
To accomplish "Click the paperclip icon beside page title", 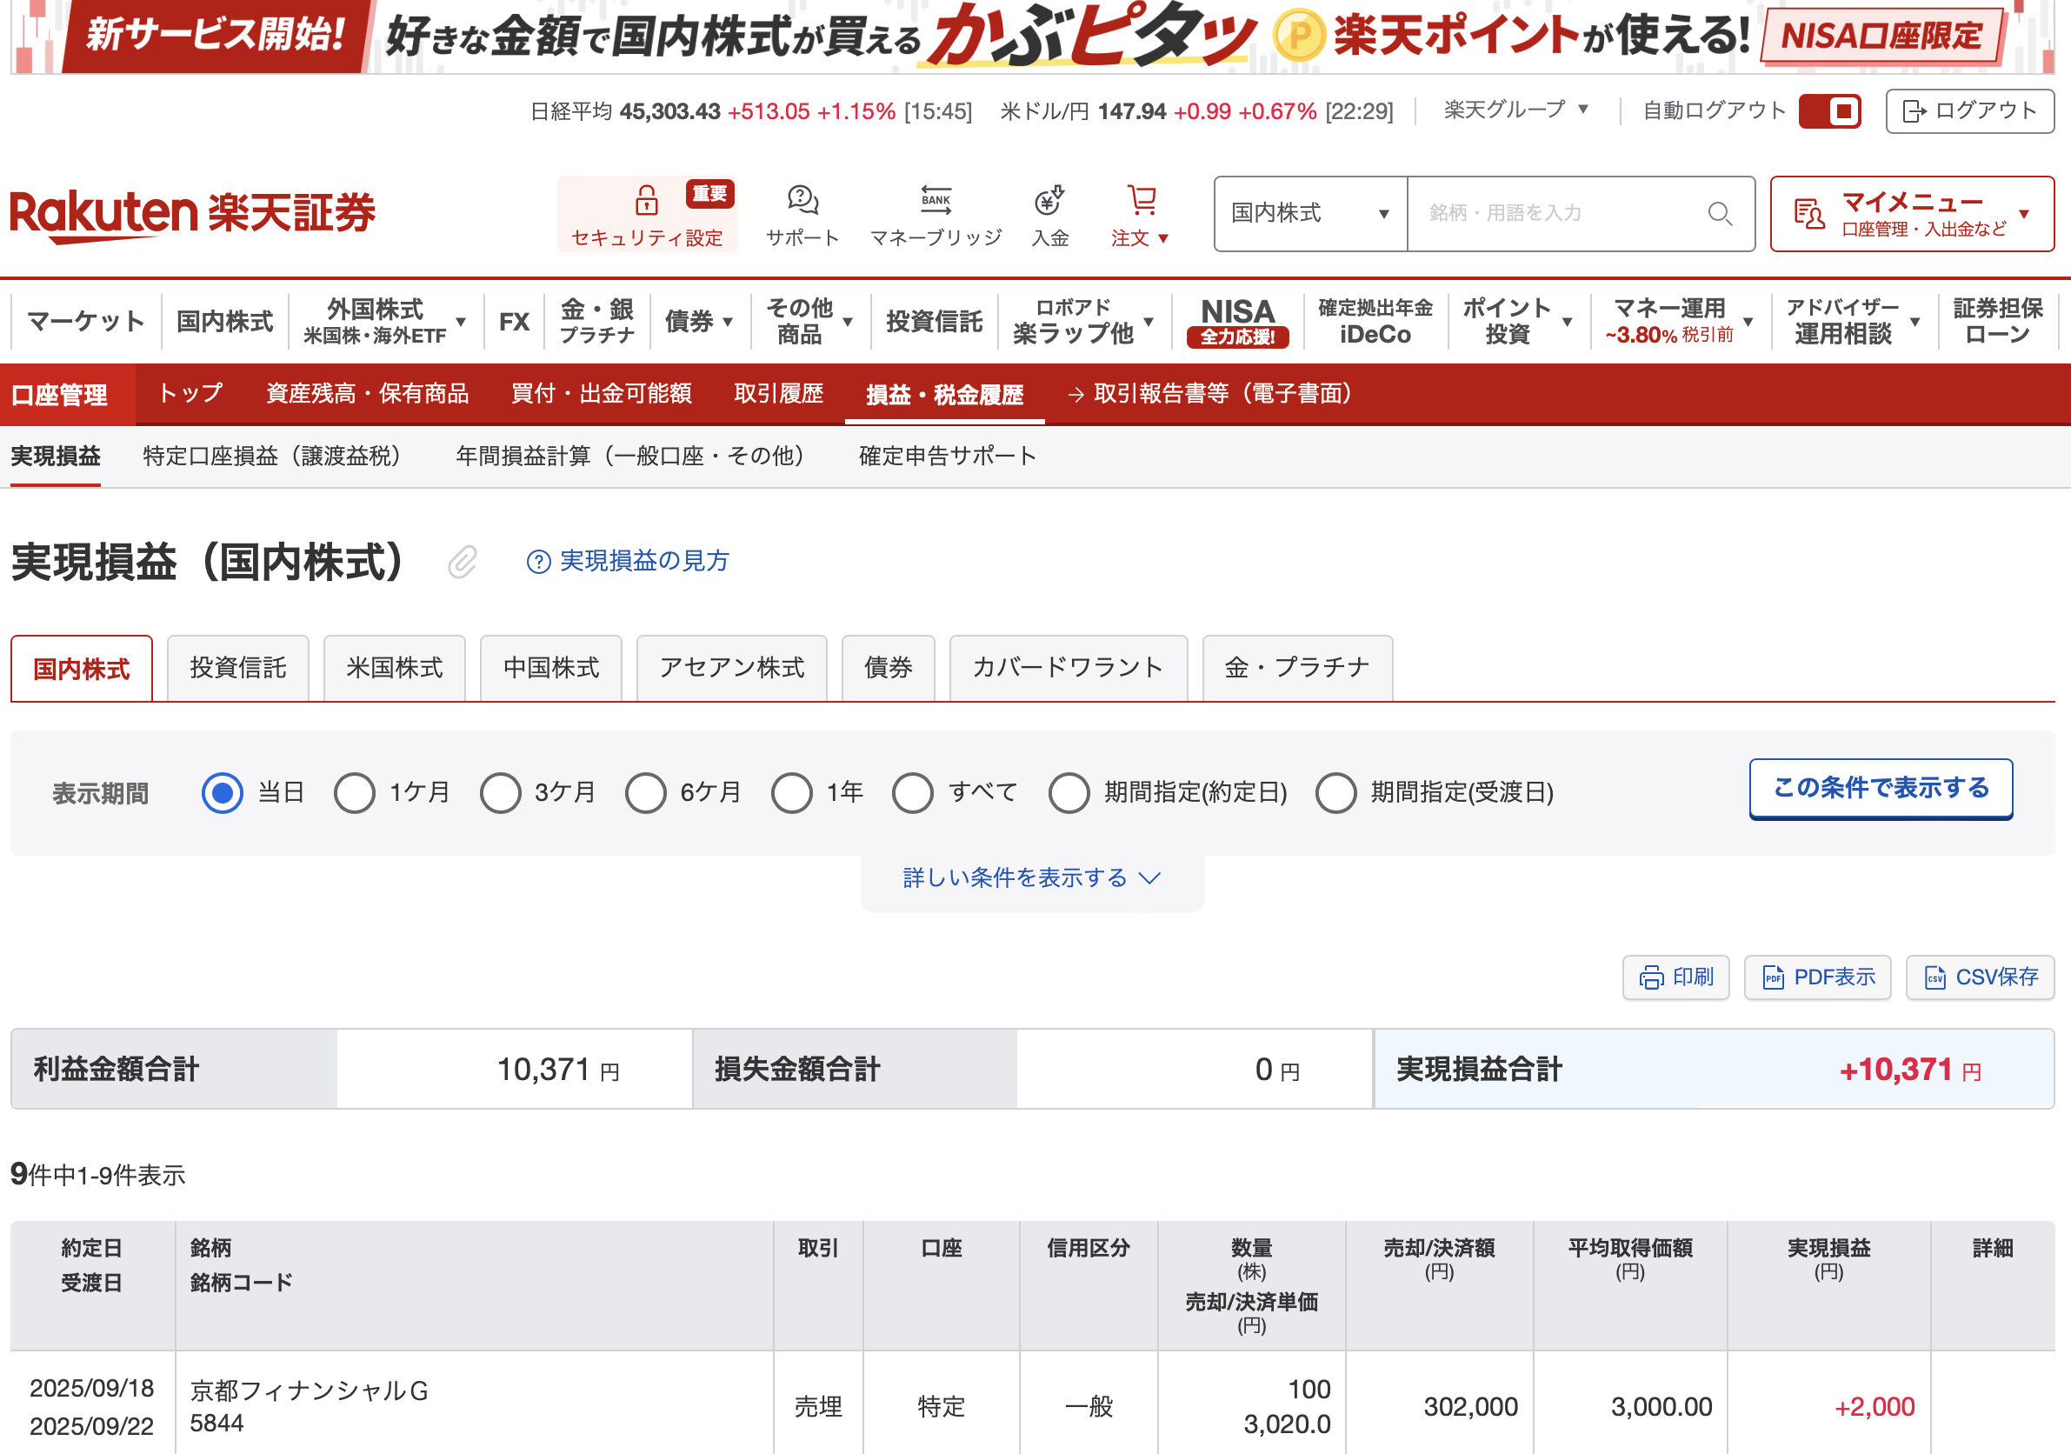I will coord(462,562).
